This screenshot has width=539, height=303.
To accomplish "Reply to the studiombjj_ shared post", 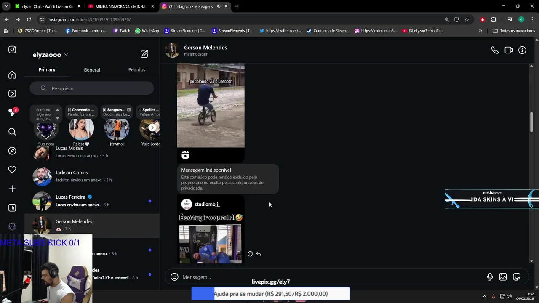I will pos(259,254).
